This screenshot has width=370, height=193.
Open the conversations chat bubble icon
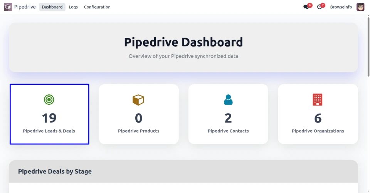click(x=306, y=7)
